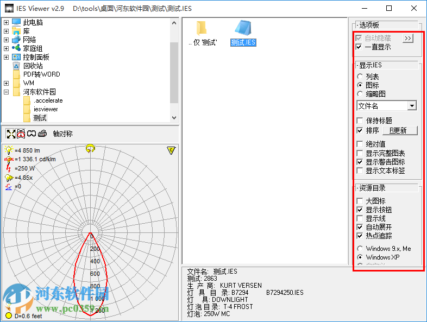
Task: Toggle the 自动展开 checkbox
Action: click(360, 227)
